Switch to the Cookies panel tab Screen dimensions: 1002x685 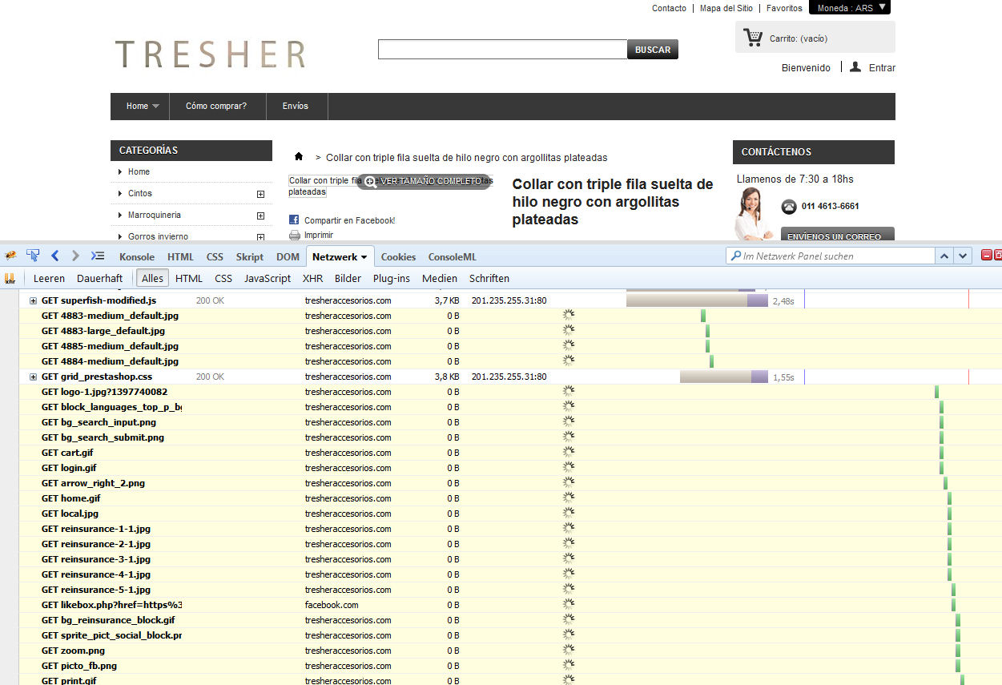(x=398, y=256)
